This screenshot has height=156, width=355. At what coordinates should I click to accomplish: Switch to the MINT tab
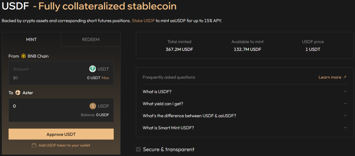pos(31,39)
